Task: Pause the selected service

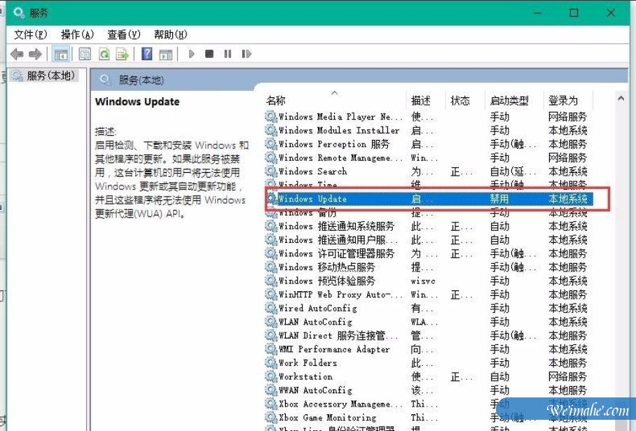Action: tap(226, 54)
